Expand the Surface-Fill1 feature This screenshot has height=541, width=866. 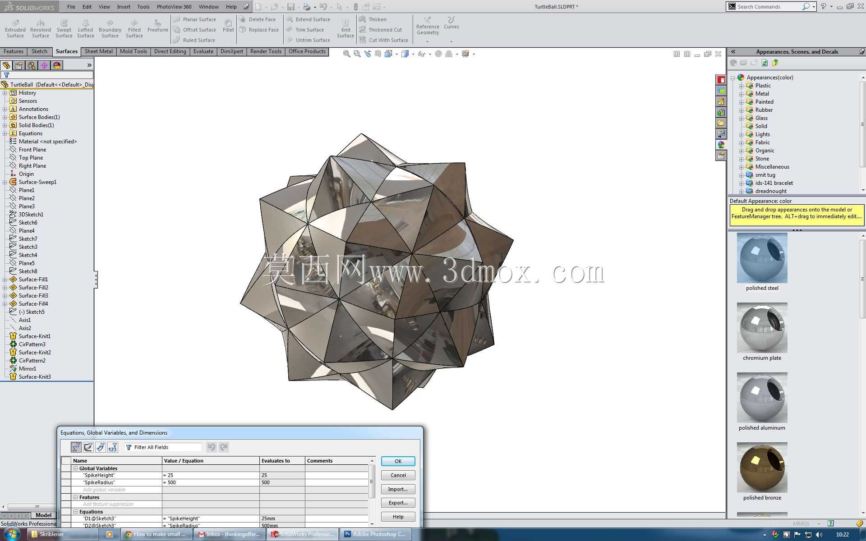point(5,280)
